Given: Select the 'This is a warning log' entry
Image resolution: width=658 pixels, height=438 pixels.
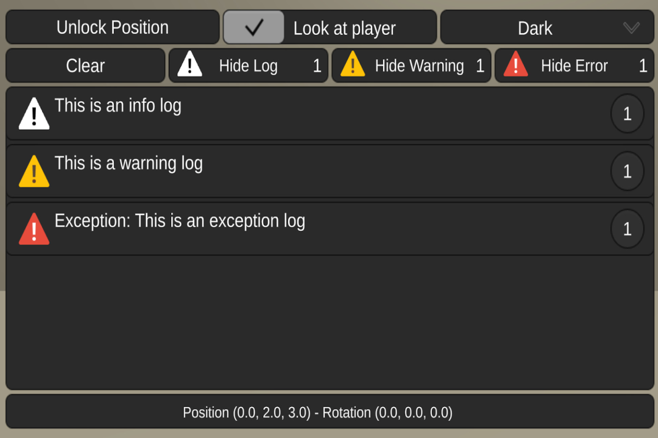Looking at the screenshot, I should (129, 163).
